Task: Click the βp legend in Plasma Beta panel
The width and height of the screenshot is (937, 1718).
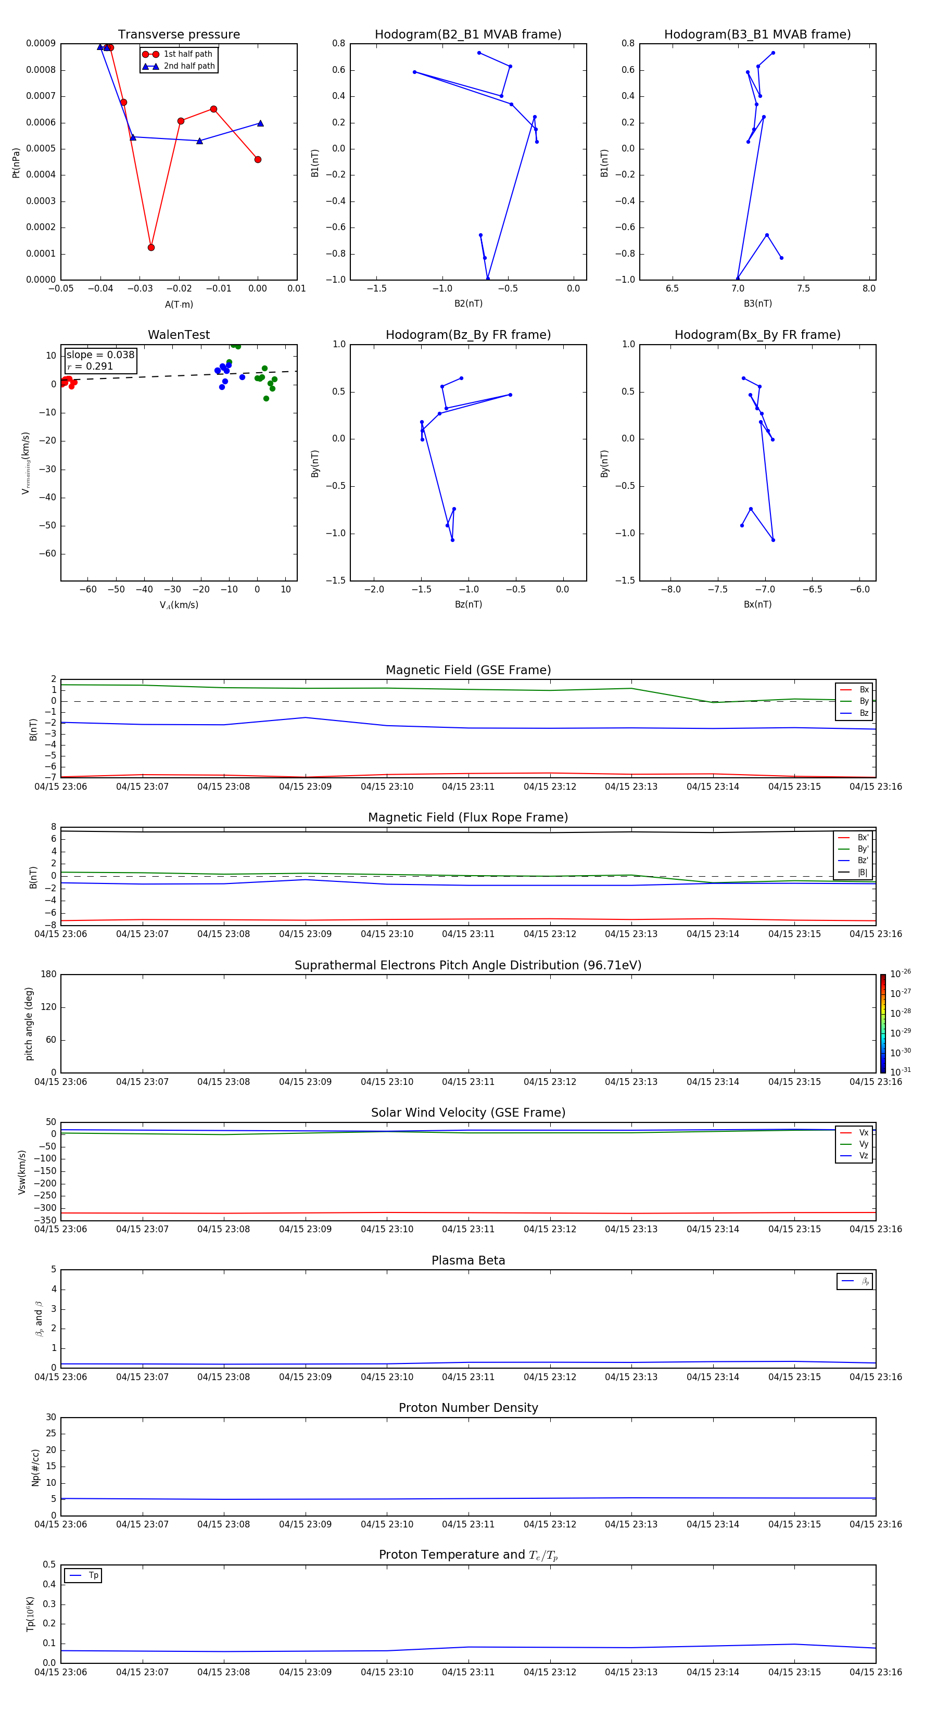Action: pos(855,1281)
